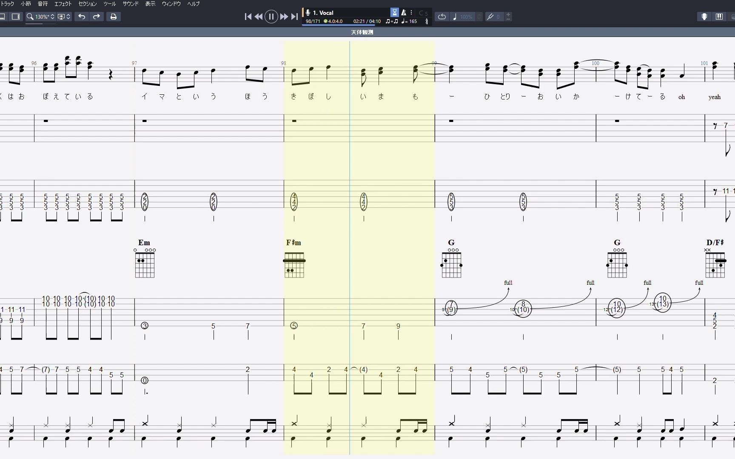Open the 表示 (View) menu
The height and width of the screenshot is (459, 735).
pyautogui.click(x=150, y=4)
